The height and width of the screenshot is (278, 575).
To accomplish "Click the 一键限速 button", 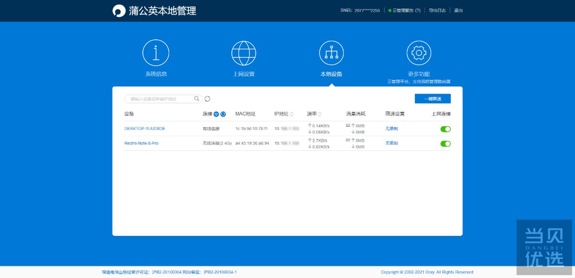I will (433, 99).
